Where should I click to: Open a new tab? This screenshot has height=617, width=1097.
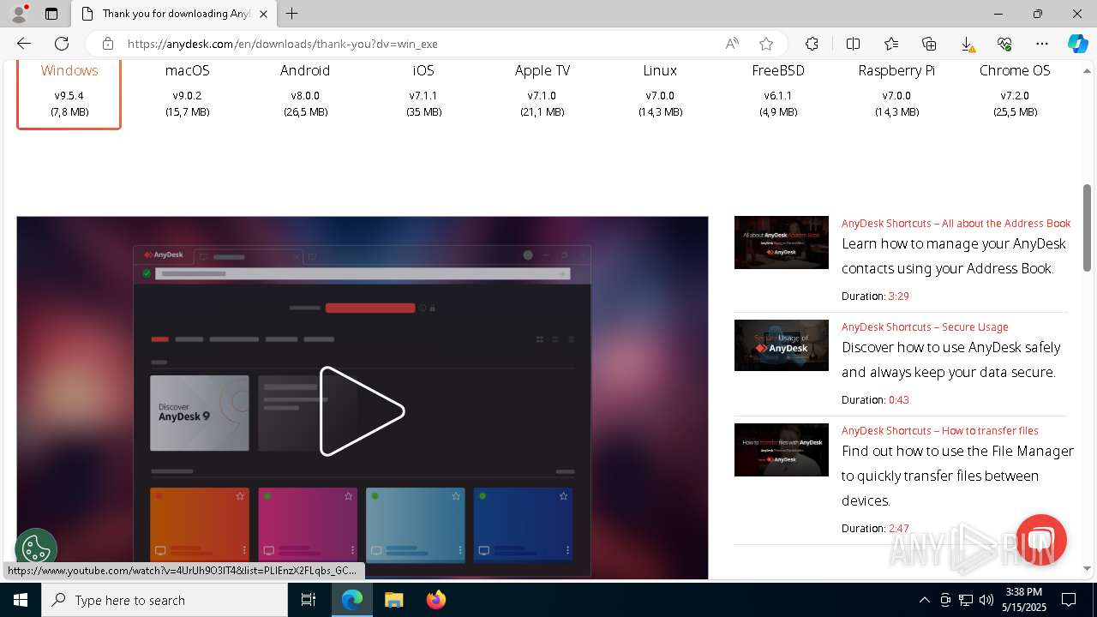point(291,14)
